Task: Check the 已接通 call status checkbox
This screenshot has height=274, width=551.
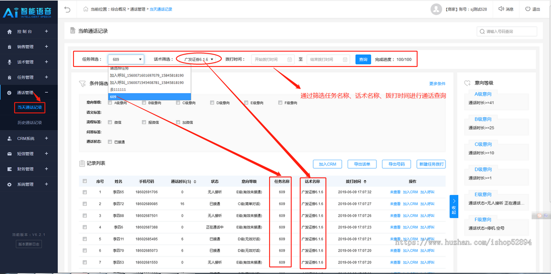Action: 110,142
